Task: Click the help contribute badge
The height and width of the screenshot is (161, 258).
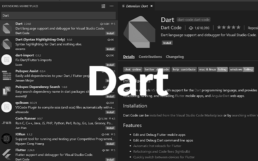Action: [x=184, y=70]
